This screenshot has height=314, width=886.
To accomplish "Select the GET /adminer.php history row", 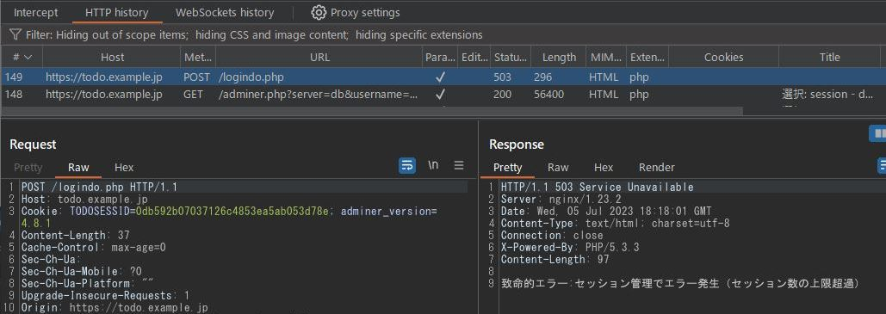I will coord(443,95).
